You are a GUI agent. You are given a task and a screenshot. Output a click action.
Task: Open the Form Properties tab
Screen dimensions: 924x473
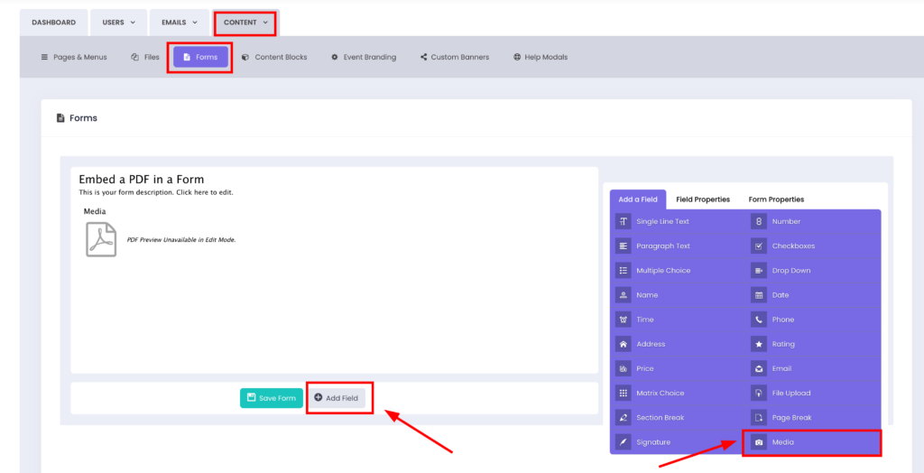776,199
